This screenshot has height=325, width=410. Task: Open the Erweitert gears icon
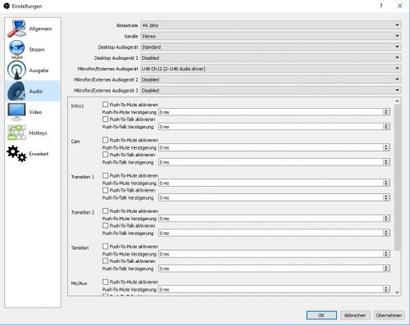16,154
